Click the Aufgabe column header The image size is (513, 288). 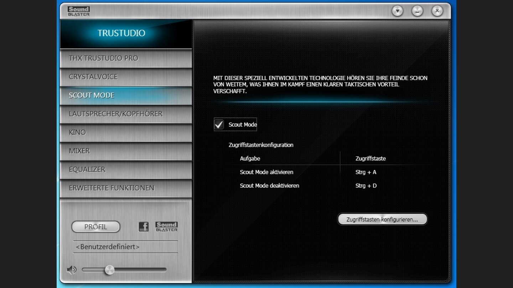point(250,159)
